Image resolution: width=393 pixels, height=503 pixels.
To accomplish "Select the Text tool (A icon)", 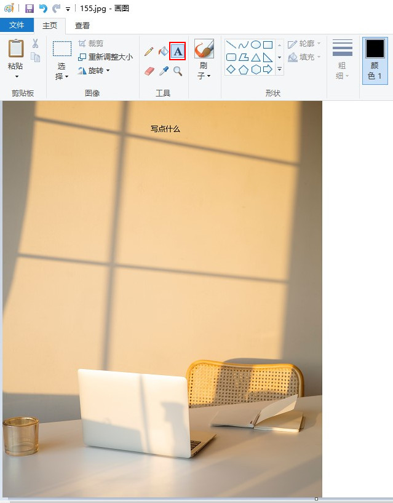I will click(x=178, y=51).
